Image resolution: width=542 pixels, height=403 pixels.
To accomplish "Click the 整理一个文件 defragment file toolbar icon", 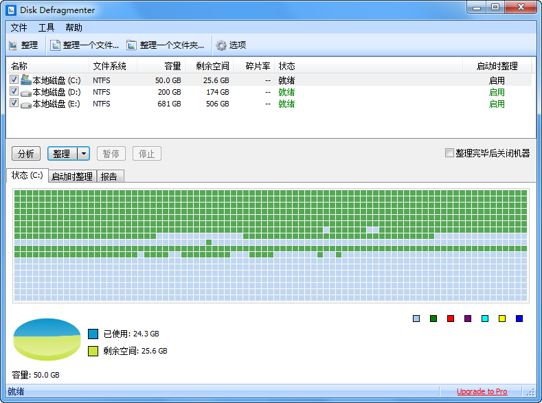I will [56, 45].
